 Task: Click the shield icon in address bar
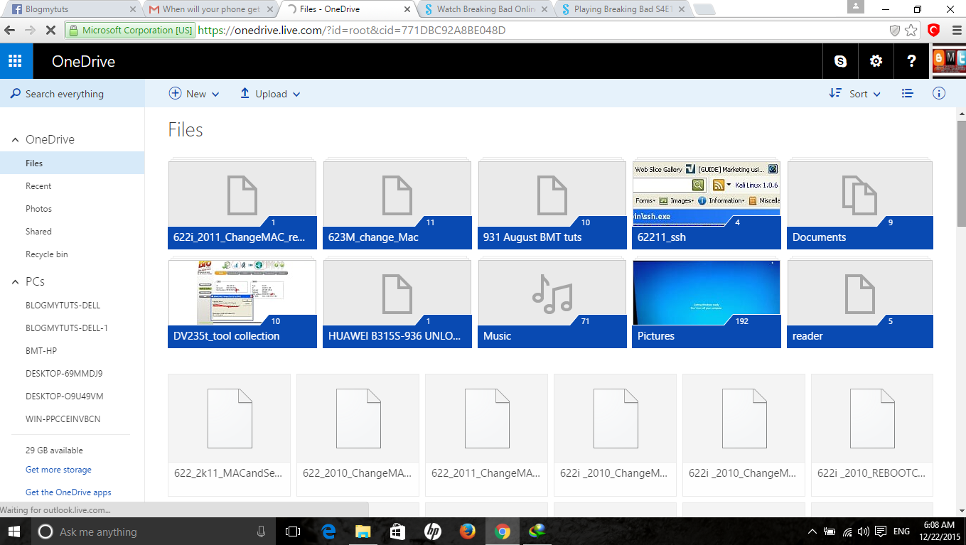[896, 31]
